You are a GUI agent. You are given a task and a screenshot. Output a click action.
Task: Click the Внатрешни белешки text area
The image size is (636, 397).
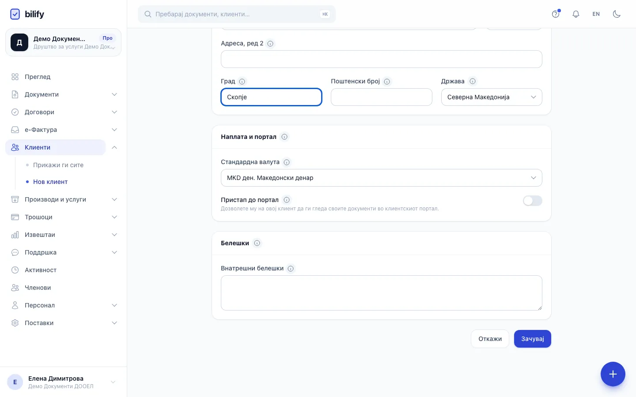(x=382, y=293)
